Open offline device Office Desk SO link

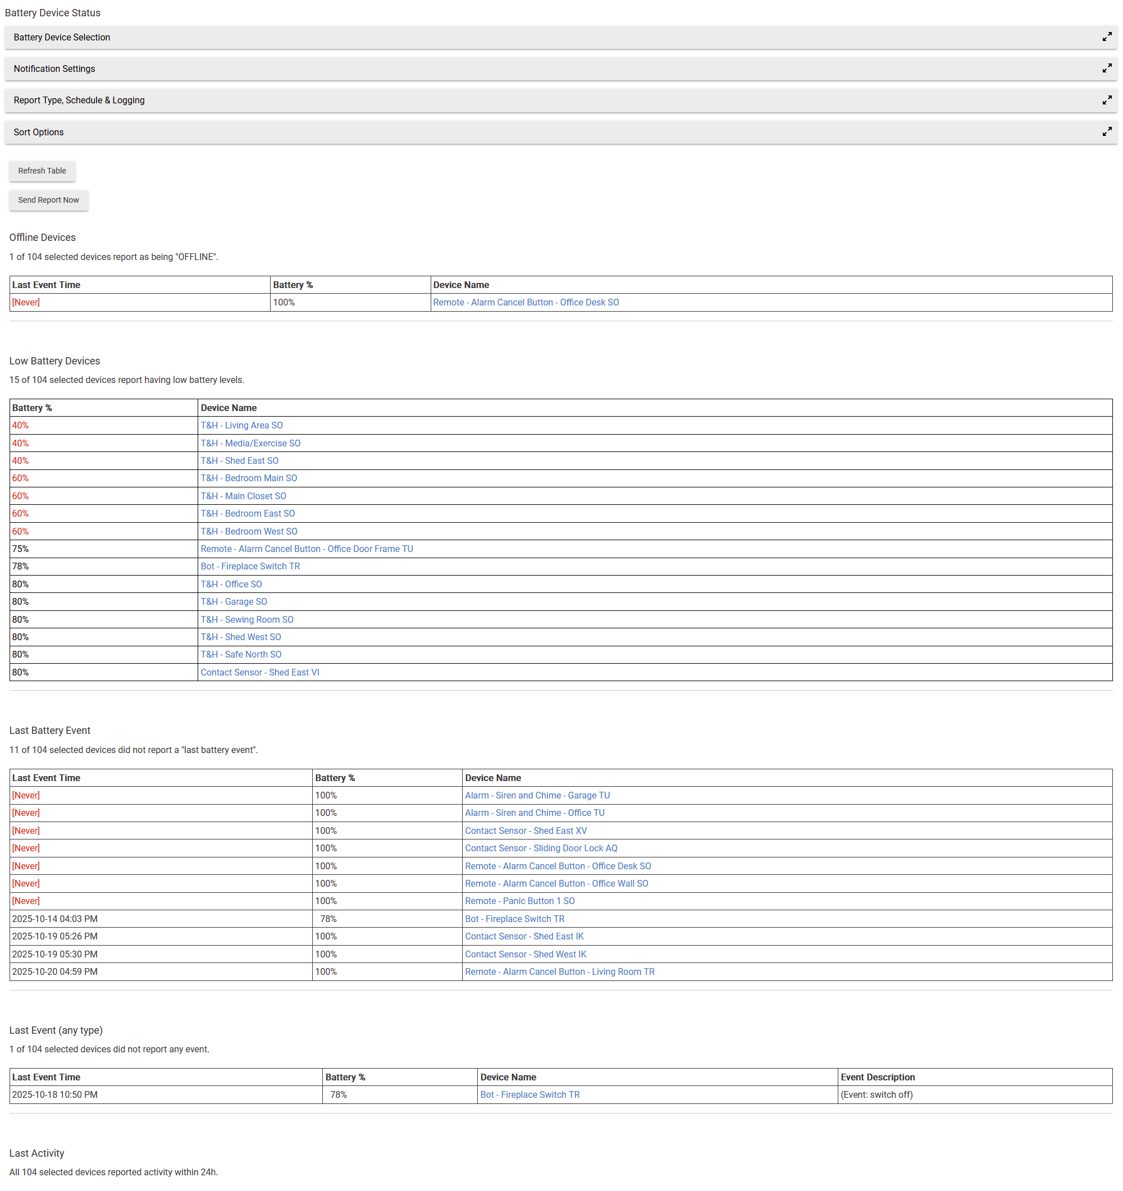tap(525, 303)
